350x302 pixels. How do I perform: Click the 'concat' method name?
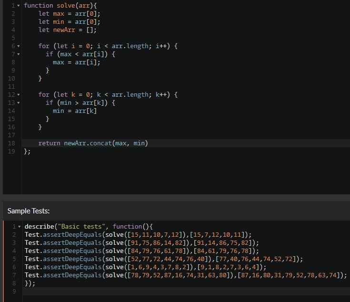100,143
